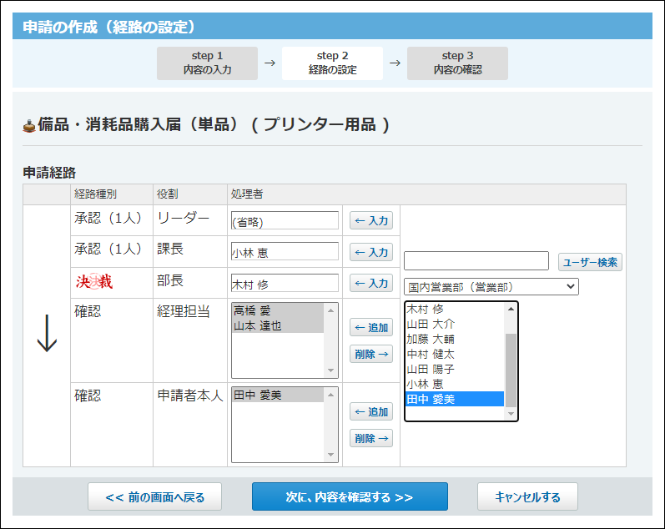Click the 課長 processor field showing 小林 恵
The height and width of the screenshot is (529, 665).
(x=285, y=251)
